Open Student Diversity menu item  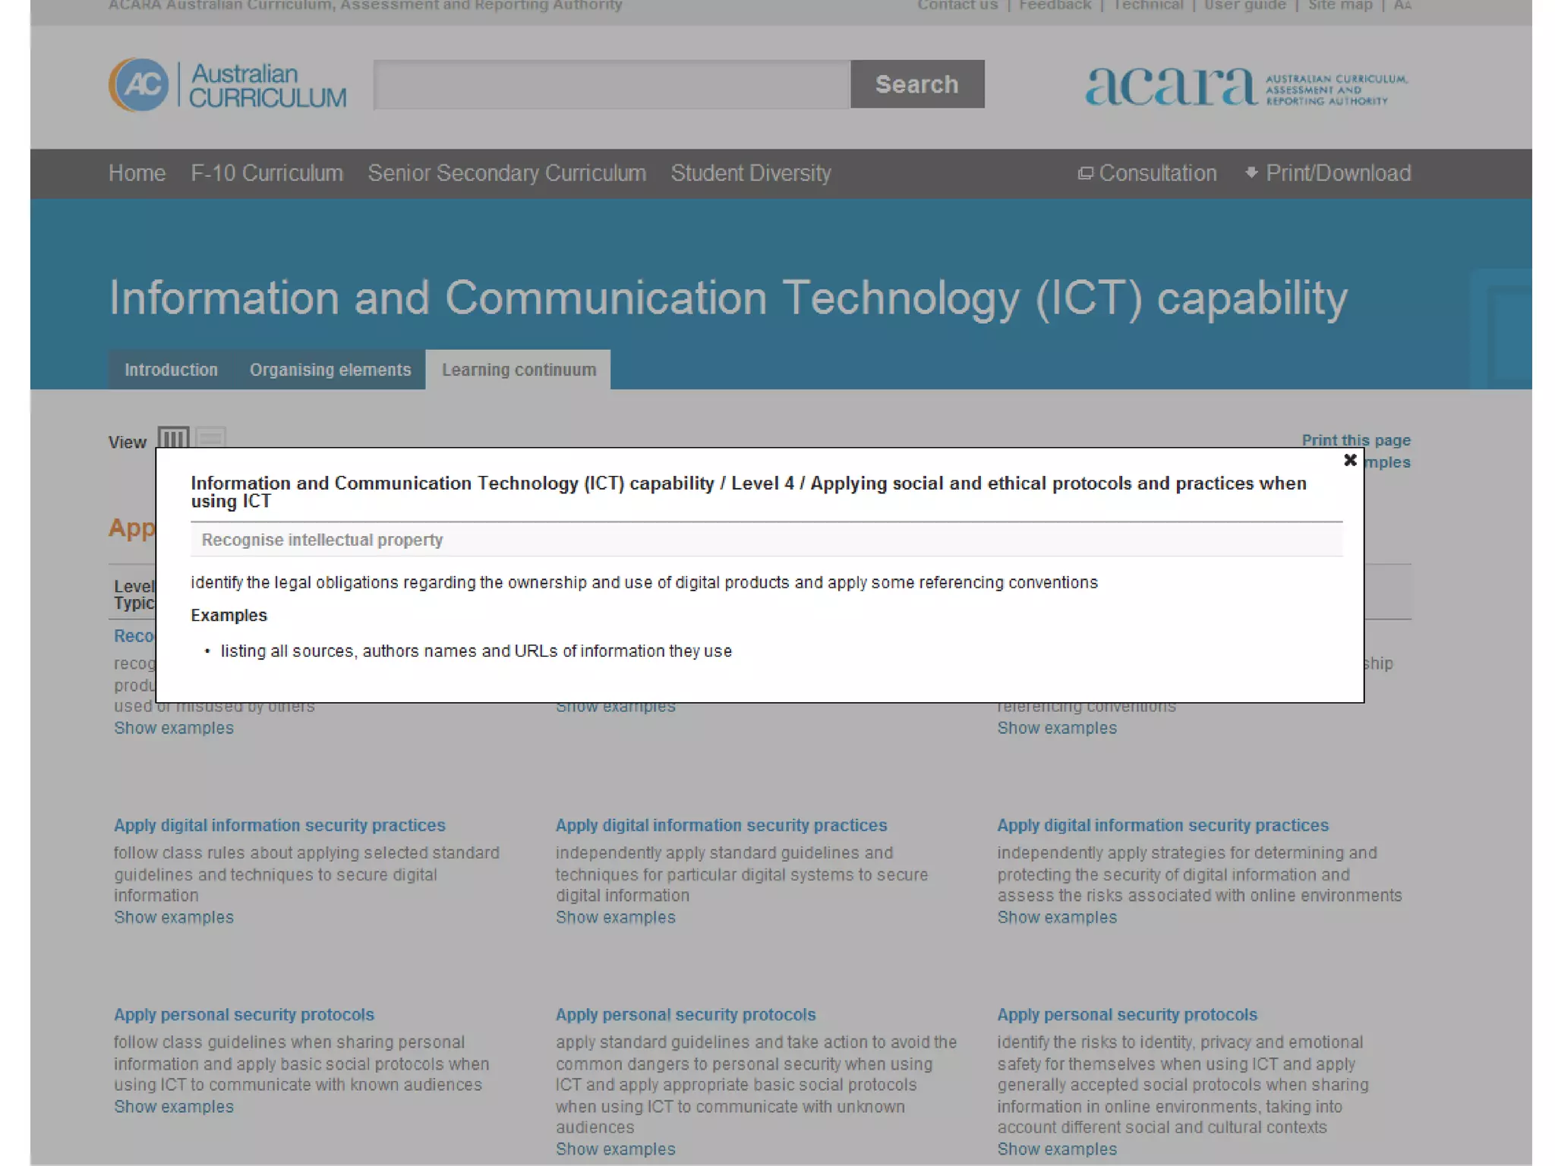pyautogui.click(x=750, y=174)
